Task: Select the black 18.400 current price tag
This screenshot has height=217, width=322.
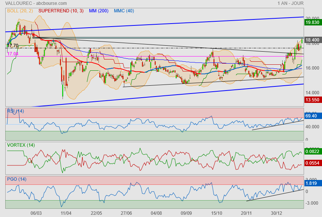Action: 312,40
